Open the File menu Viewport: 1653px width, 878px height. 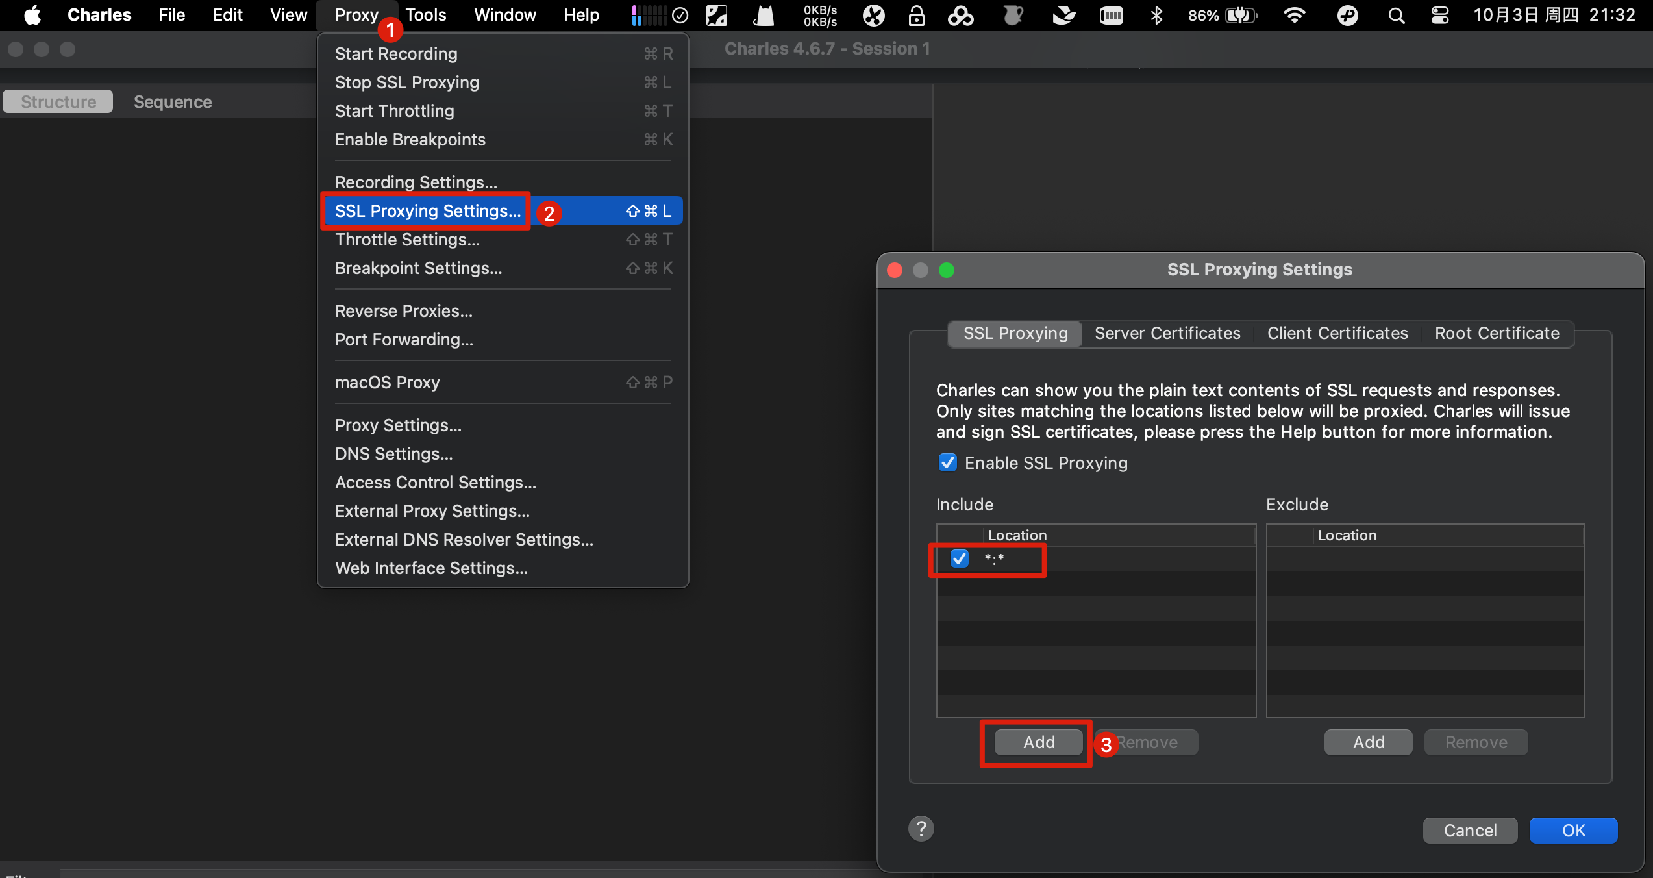(x=171, y=15)
